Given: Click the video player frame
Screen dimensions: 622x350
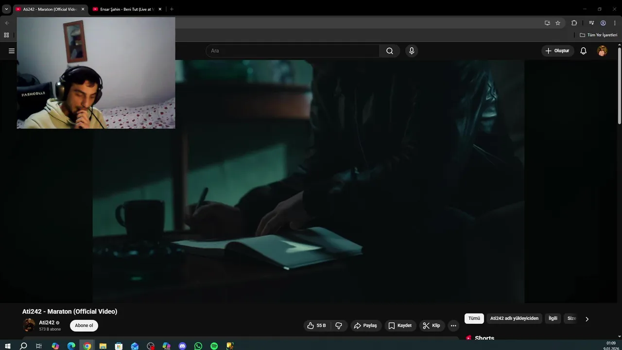Looking at the screenshot, I should coord(309,181).
